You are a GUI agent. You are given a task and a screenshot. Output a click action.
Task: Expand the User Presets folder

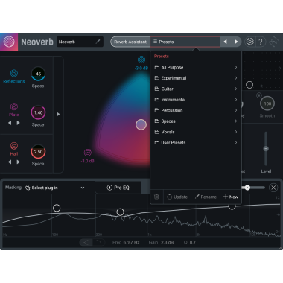(x=196, y=143)
